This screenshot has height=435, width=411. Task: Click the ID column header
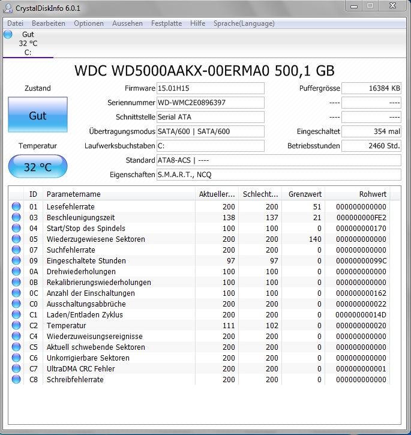34,194
